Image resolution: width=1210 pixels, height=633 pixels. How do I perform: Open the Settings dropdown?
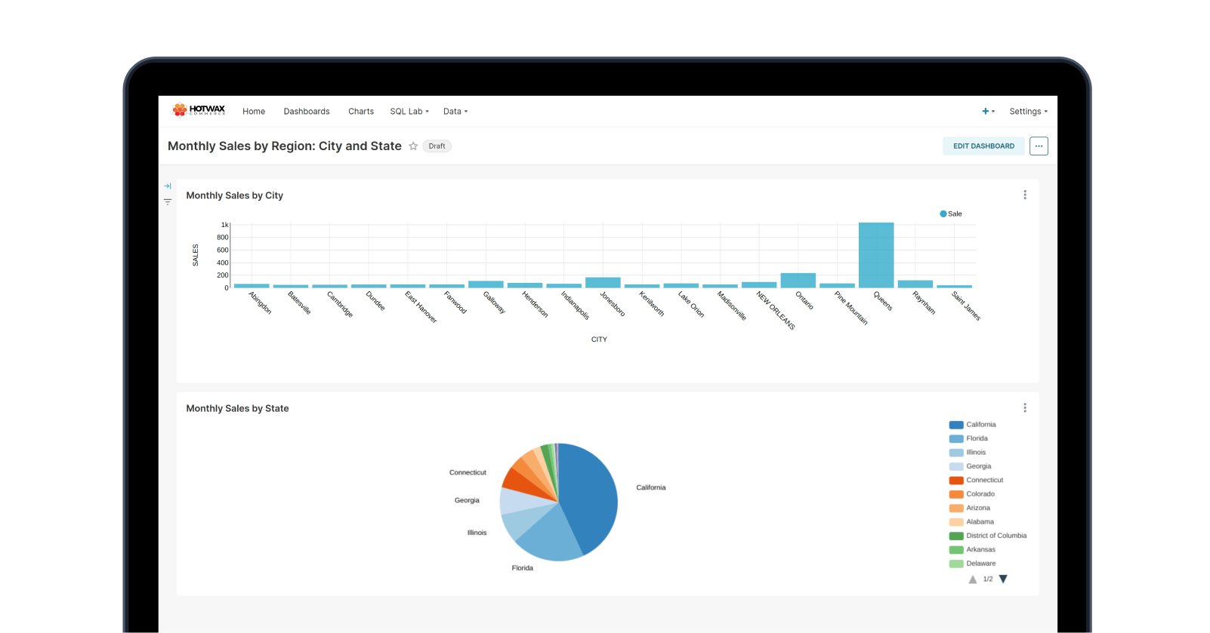(x=1028, y=112)
